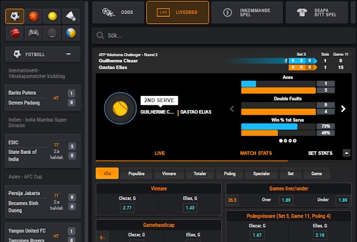Open the Skapa Ditt Spel tab
Screen dimensions: 357x242
[x=317, y=12]
